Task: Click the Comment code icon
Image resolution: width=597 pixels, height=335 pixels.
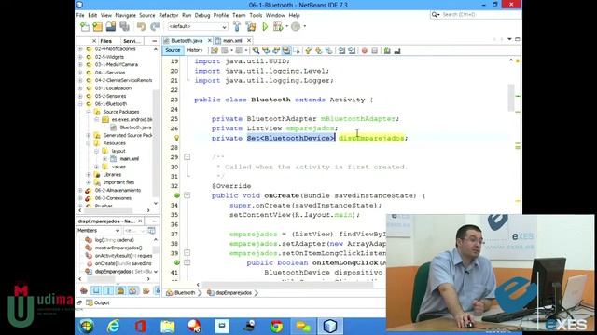Action: 387,50
